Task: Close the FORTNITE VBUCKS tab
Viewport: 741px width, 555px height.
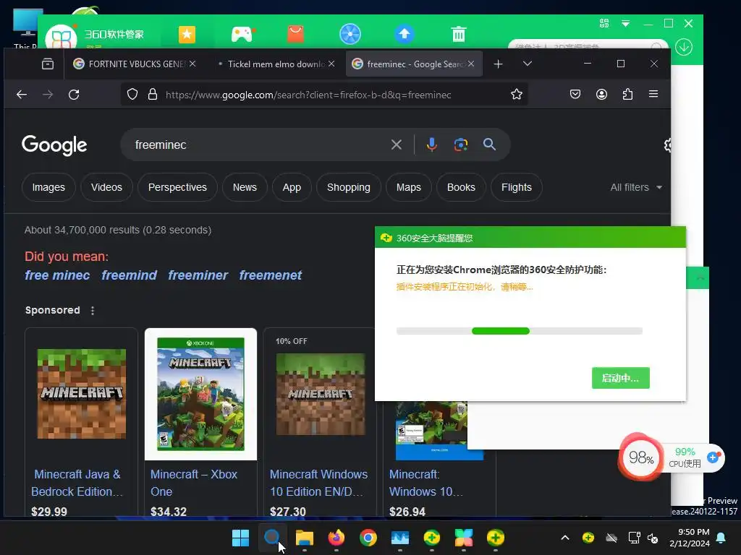Action: (192, 64)
